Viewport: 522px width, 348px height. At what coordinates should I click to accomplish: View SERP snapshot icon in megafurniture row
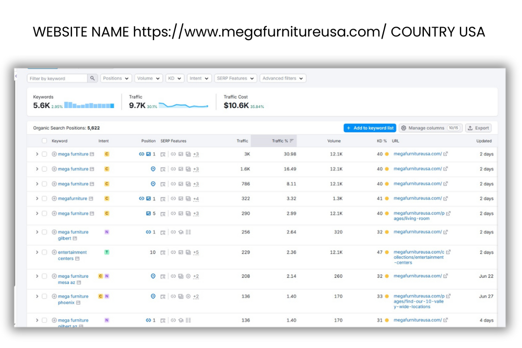pos(163,199)
